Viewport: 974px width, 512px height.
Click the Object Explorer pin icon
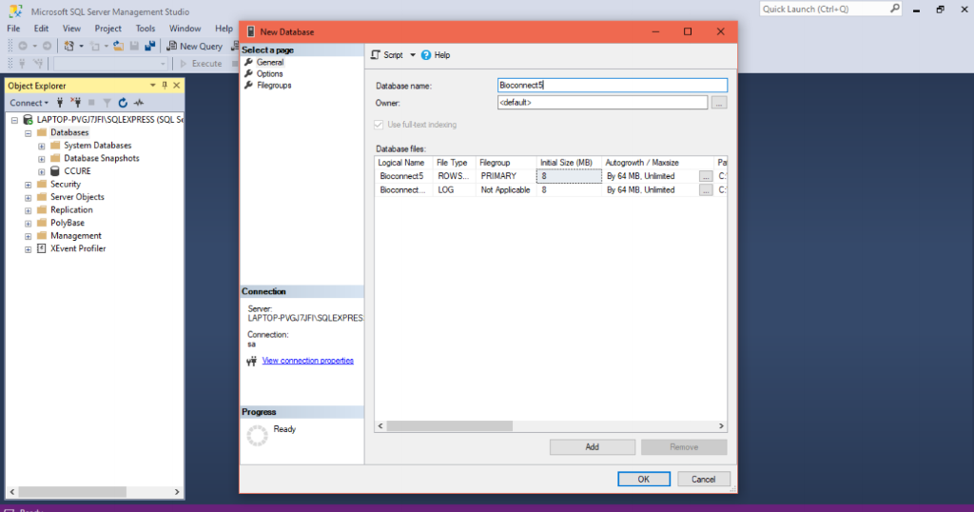[165, 85]
